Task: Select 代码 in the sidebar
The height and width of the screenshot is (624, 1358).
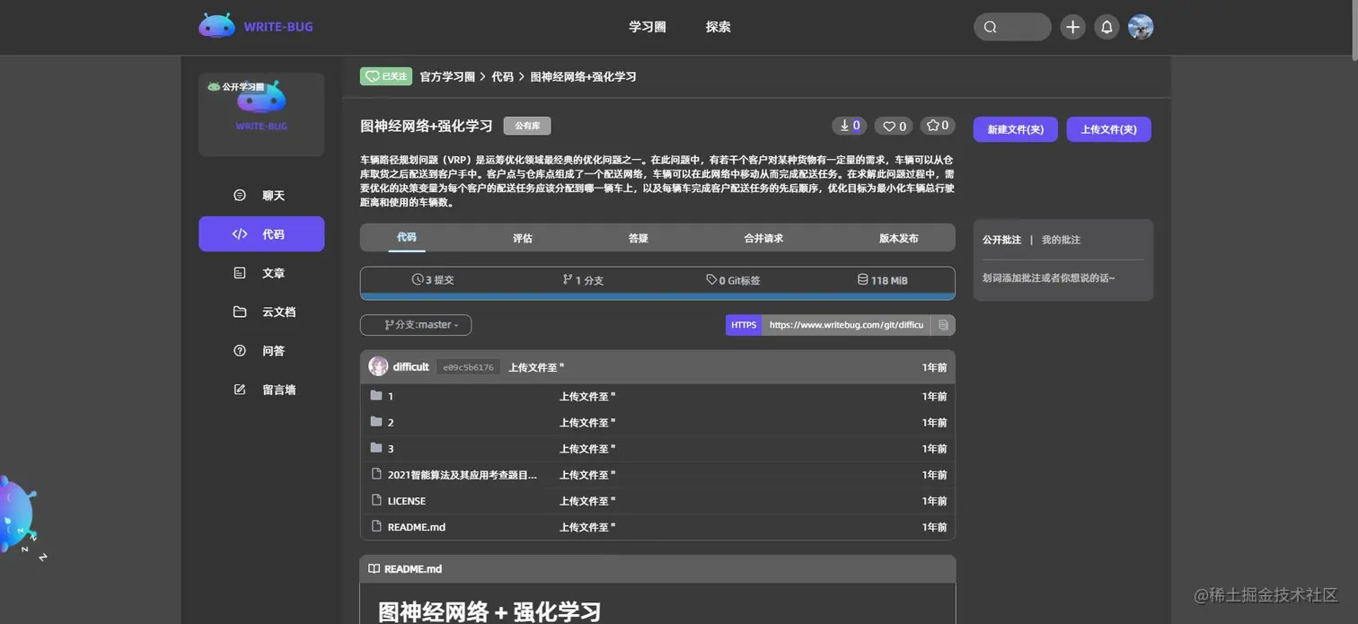Action: pyautogui.click(x=261, y=233)
